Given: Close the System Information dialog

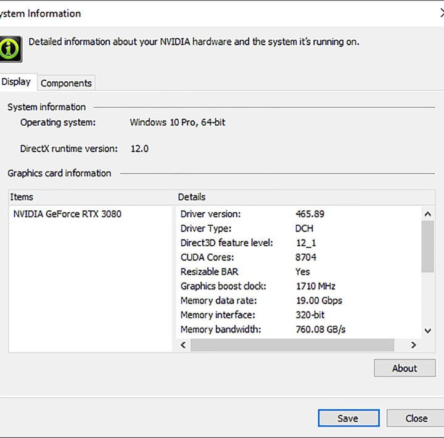Looking at the screenshot, I should (x=416, y=418).
